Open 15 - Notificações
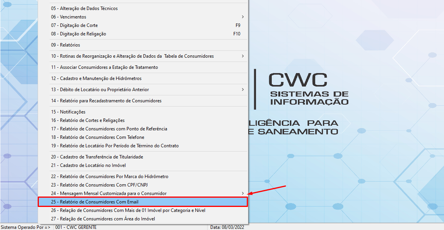Image resolution: width=444 pixels, height=230 pixels. 67,112
